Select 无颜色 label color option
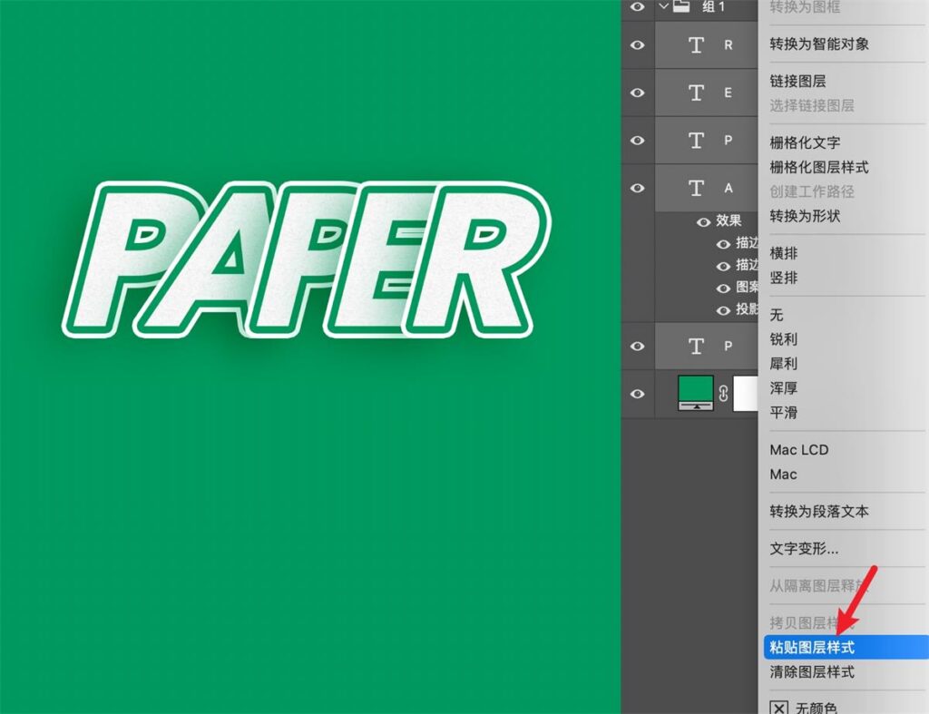 click(x=817, y=708)
